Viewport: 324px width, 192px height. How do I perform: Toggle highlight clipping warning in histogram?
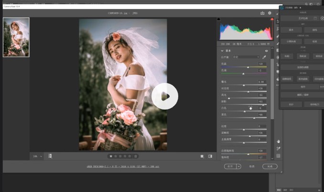pyautogui.click(x=272, y=20)
